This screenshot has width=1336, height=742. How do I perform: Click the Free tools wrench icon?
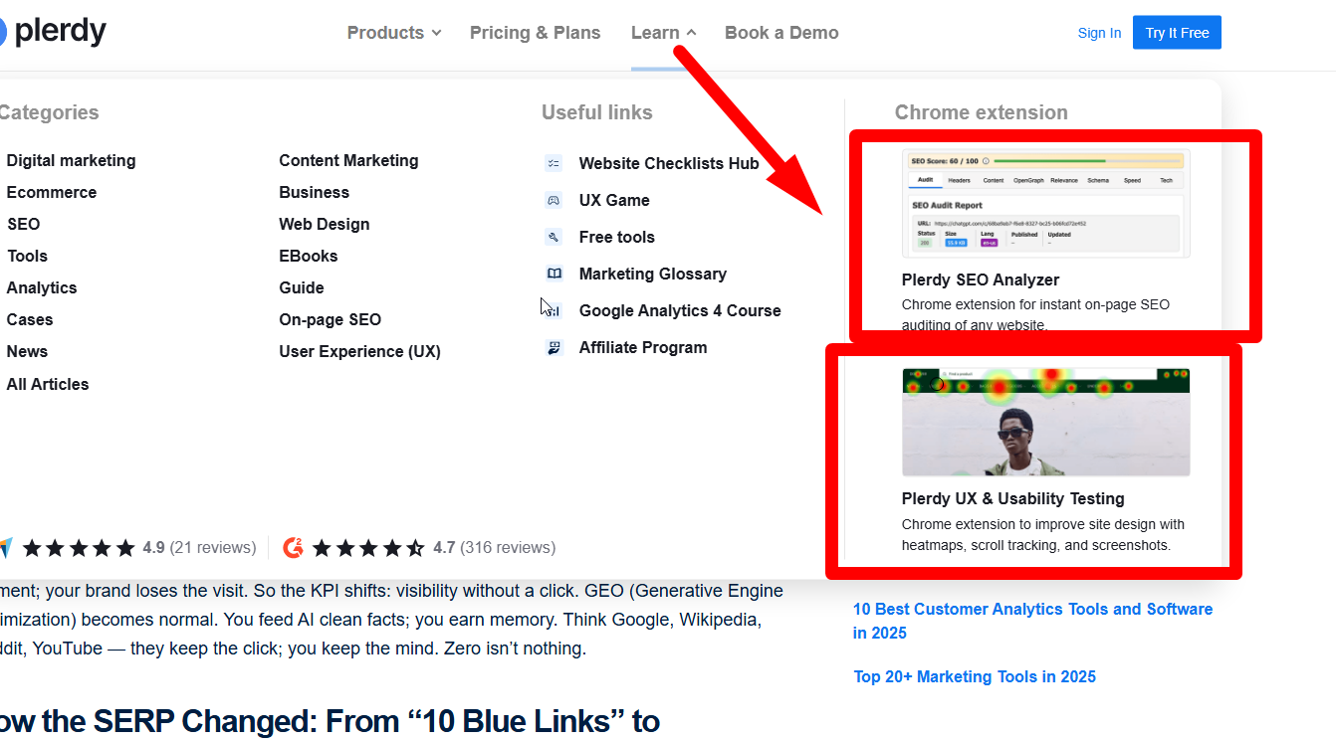(x=554, y=237)
